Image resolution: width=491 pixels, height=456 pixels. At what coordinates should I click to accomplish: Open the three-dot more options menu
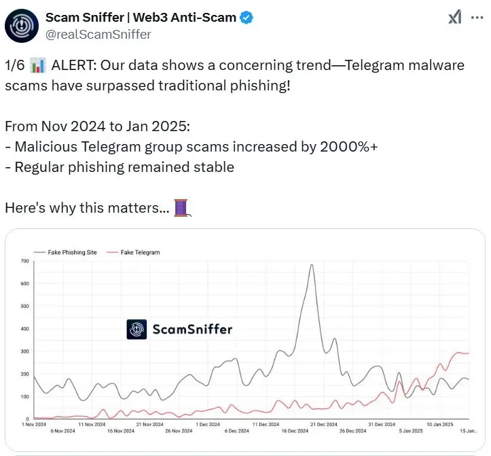pos(478,18)
